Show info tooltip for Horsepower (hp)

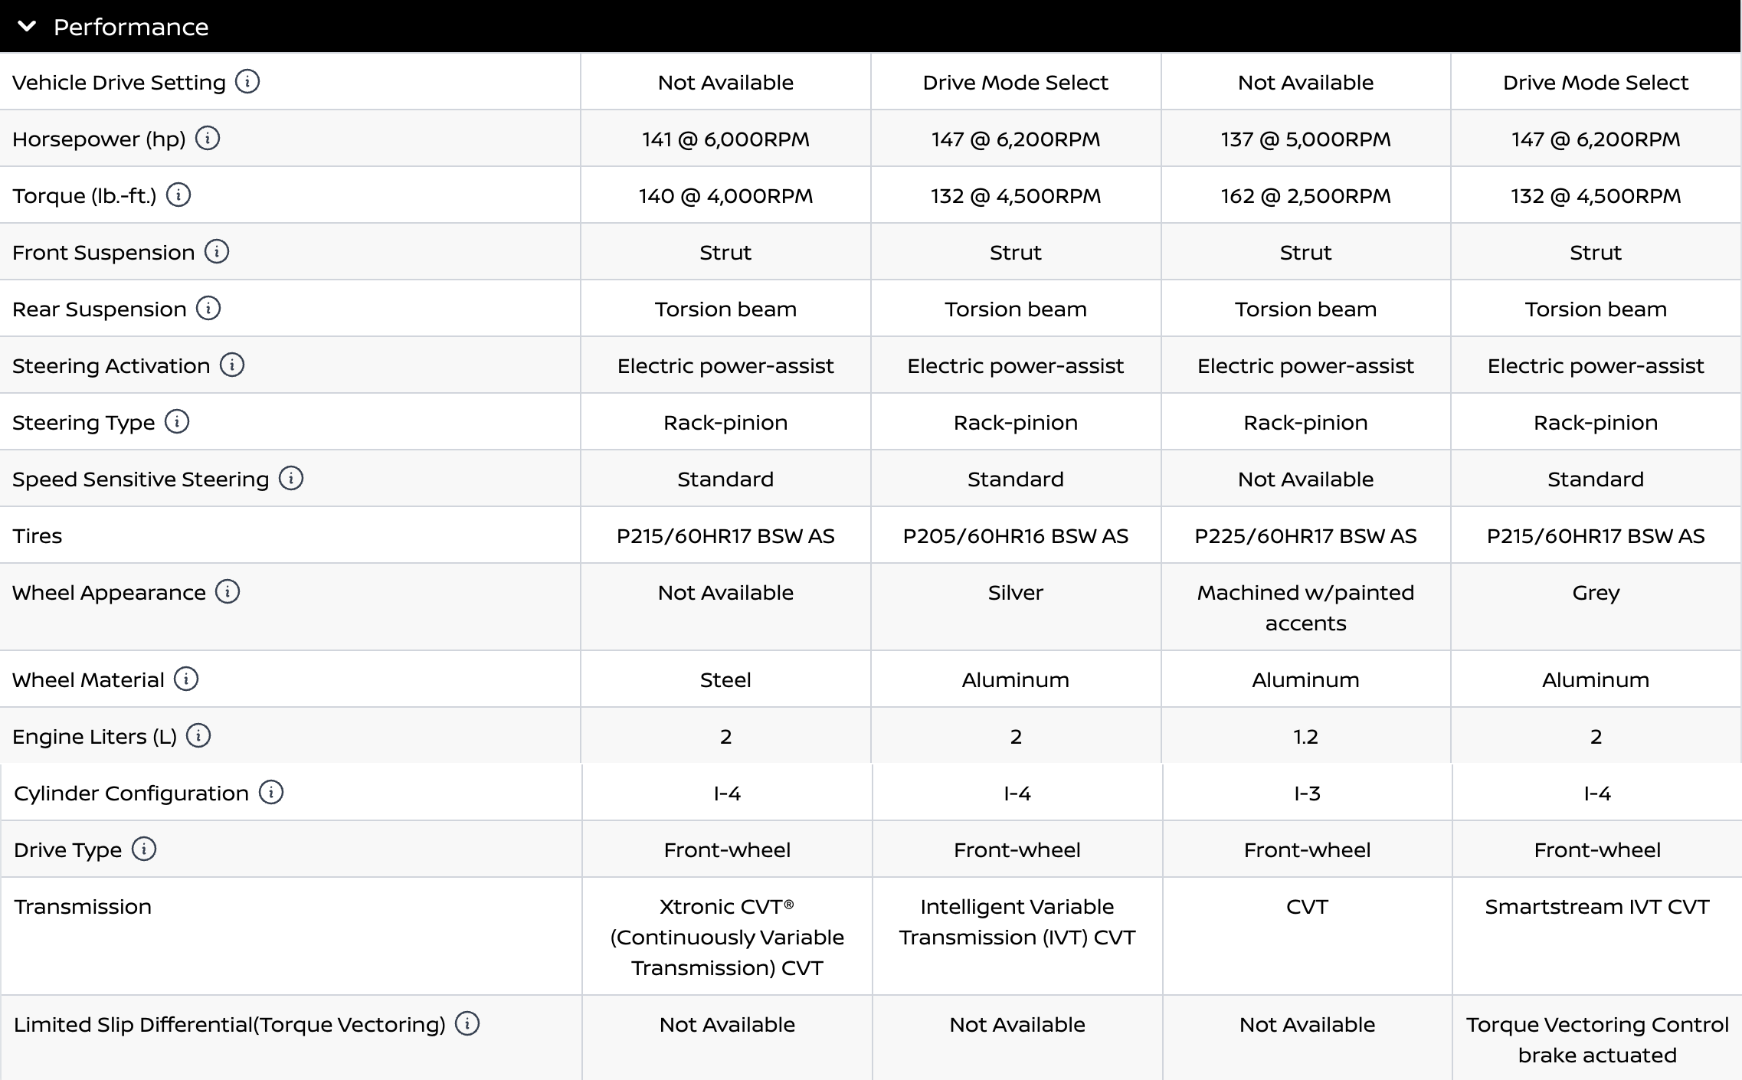208,138
